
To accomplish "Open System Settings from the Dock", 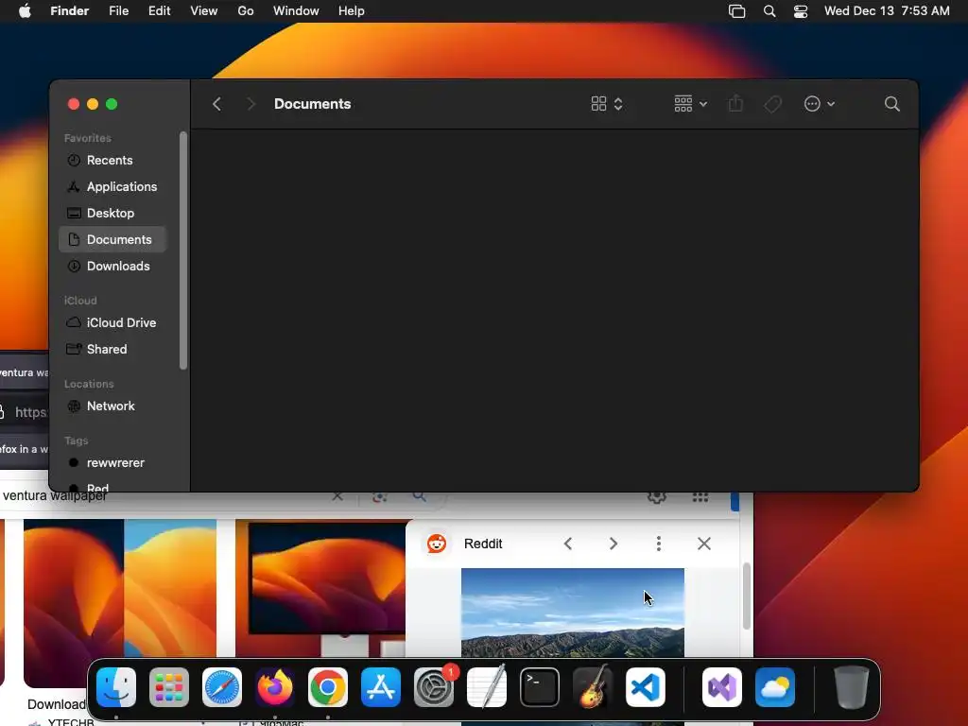I will [x=434, y=687].
